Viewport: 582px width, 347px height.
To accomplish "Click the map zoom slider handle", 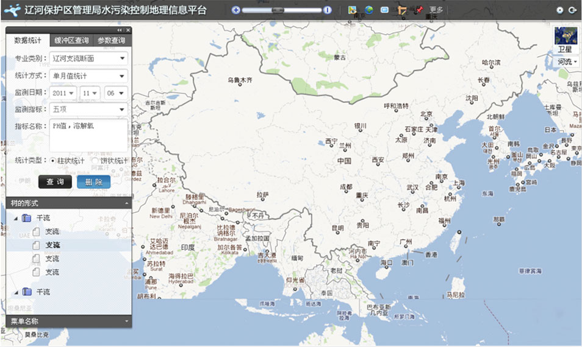I will 278,10.
